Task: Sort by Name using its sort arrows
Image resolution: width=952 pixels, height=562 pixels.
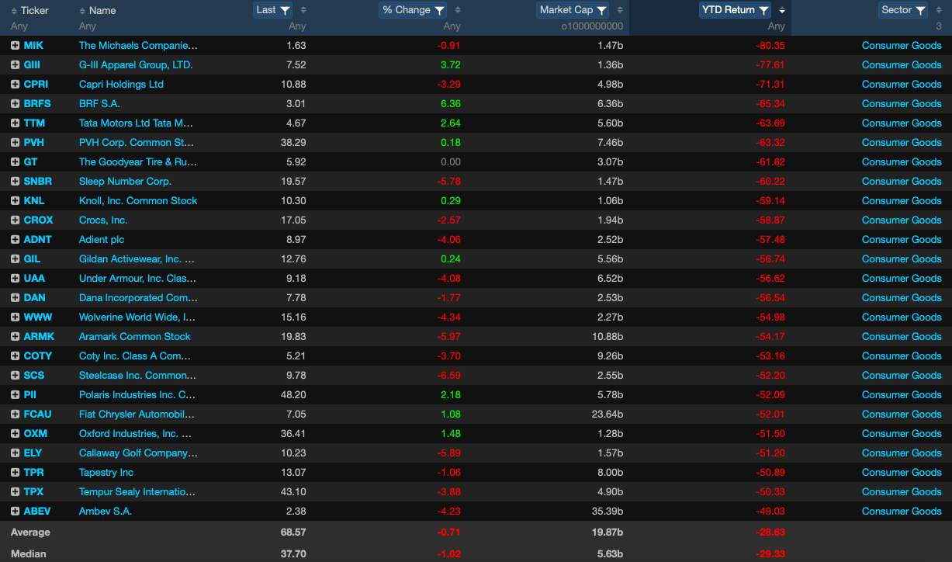Action: 83,10
